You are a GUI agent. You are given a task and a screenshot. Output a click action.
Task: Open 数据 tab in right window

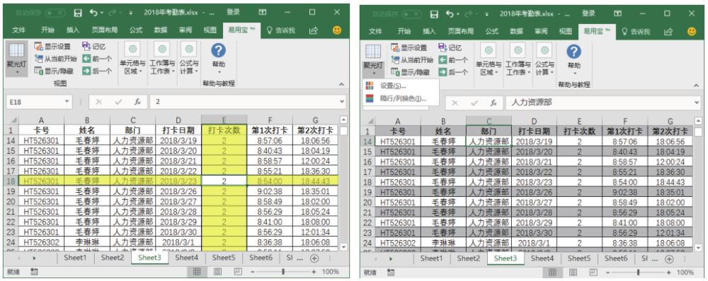tap(517, 31)
